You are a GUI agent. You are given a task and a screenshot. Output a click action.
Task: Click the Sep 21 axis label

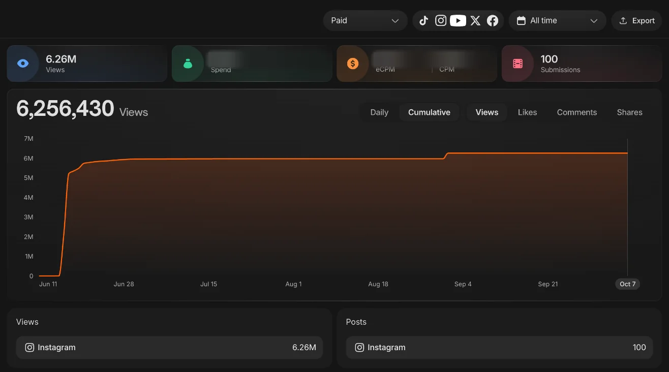coord(548,284)
